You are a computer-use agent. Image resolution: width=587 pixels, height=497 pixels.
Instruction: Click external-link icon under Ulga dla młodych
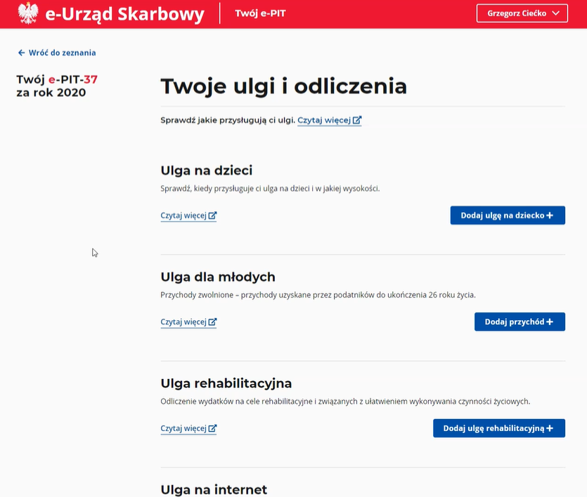(212, 322)
